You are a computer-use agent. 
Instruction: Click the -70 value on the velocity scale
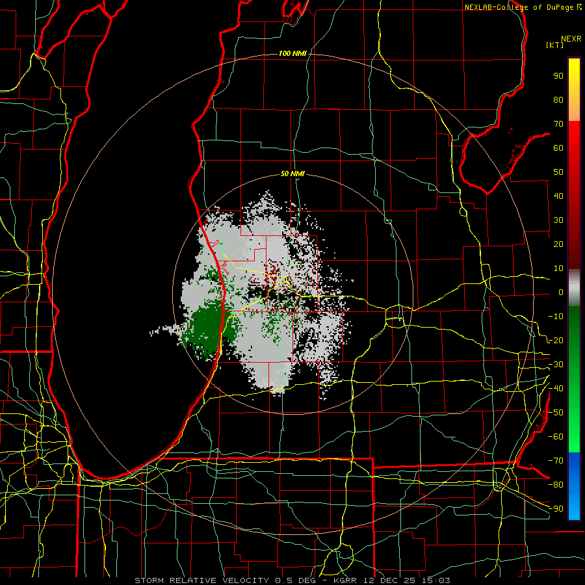(556, 460)
